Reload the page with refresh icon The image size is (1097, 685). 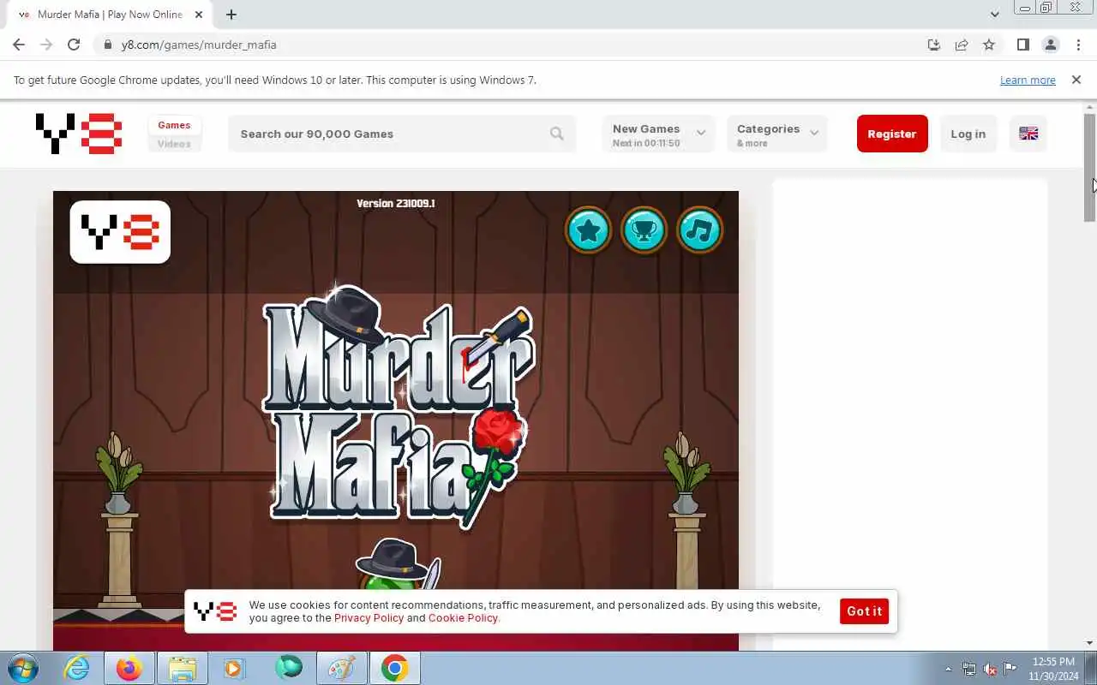click(74, 45)
